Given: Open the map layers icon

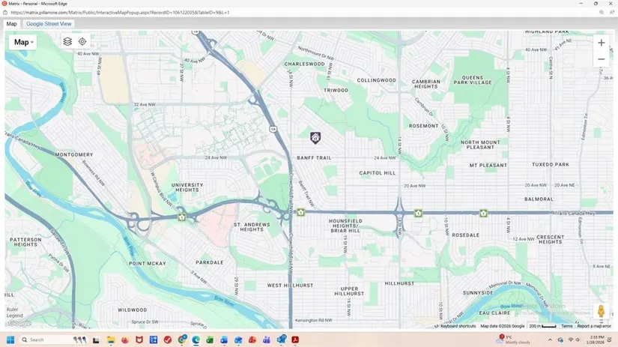Looking at the screenshot, I should [x=67, y=42].
